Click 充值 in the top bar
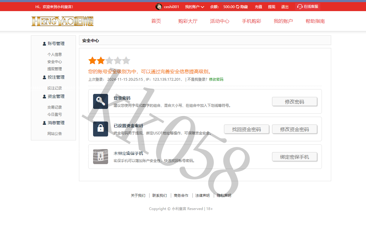The width and height of the screenshot is (366, 231). [x=259, y=7]
